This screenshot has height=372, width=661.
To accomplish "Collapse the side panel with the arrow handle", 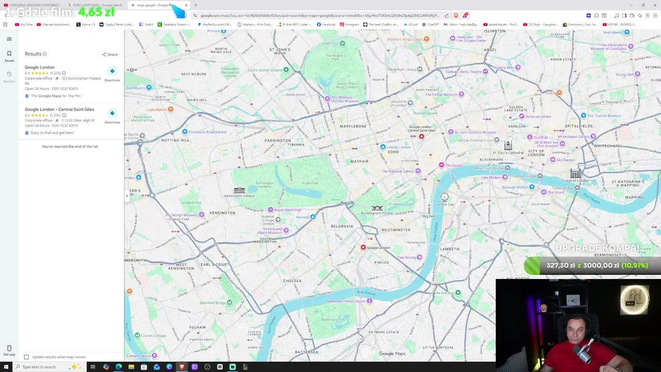I will (127, 196).
